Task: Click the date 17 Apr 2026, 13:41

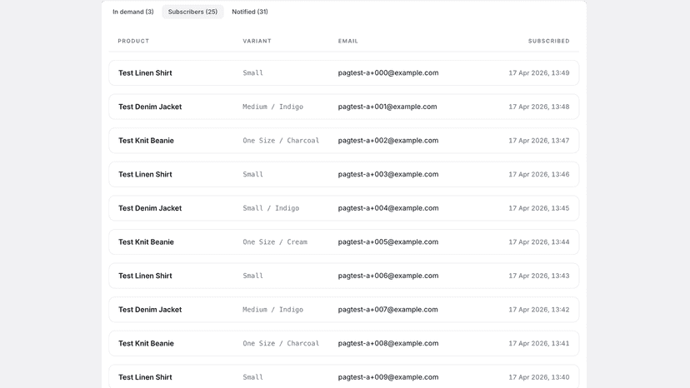Action: (x=539, y=344)
